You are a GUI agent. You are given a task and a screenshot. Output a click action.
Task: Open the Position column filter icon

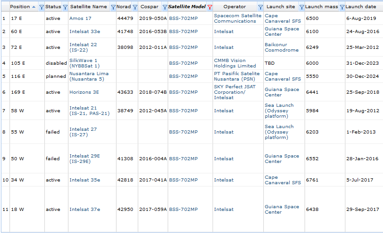click(42, 7)
